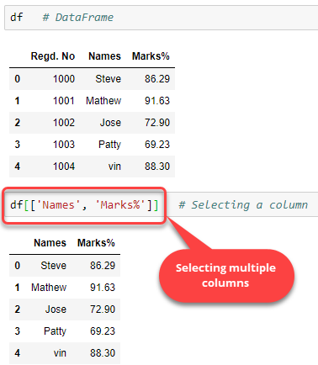Click the Names header in second table
This screenshot has width=318, height=365.
click(x=50, y=243)
